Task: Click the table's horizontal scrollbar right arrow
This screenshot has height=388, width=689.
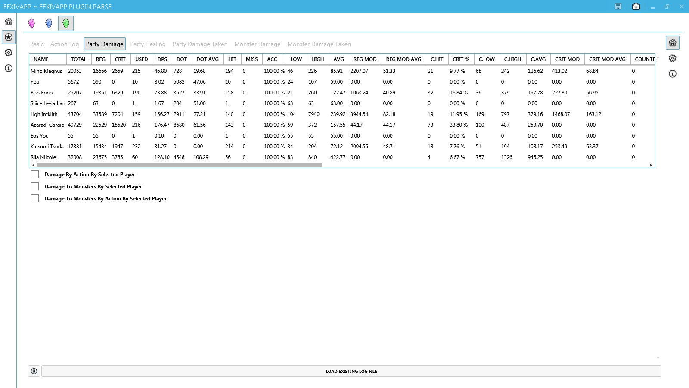Action: coord(651,165)
